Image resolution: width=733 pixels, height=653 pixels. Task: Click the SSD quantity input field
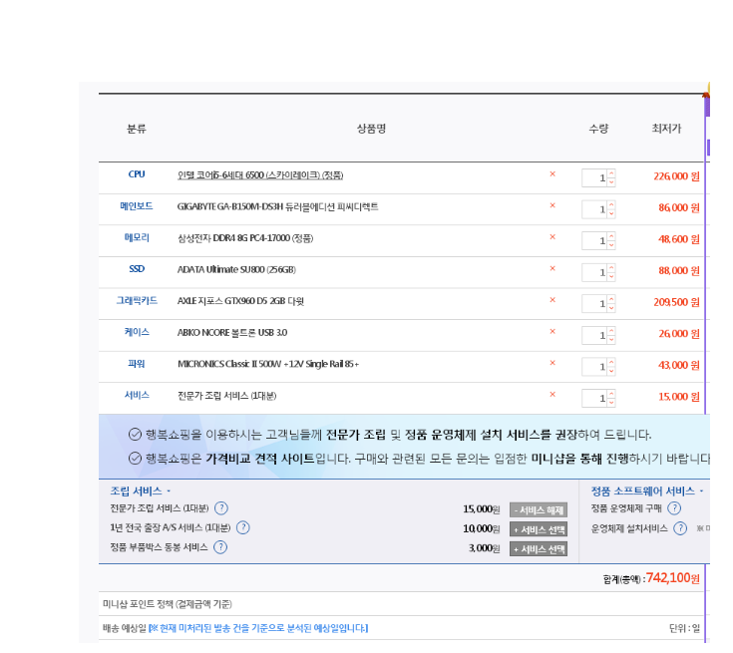tap(594, 272)
